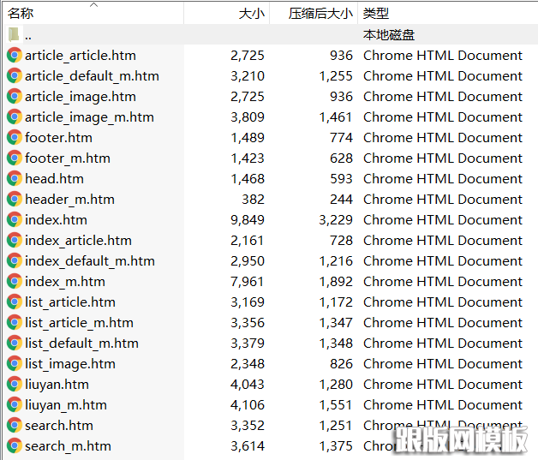Image resolution: width=538 pixels, height=460 pixels.
Task: Click the Chrome icon beside liuyan.htm
Action: coord(15,385)
